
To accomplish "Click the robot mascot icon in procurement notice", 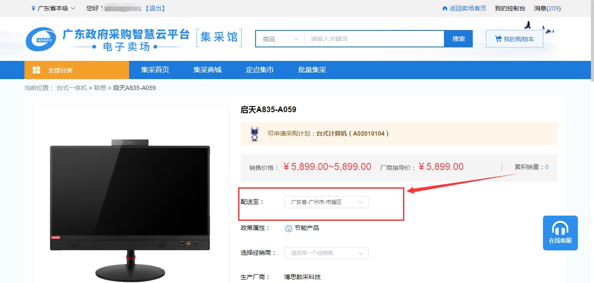I will [254, 133].
